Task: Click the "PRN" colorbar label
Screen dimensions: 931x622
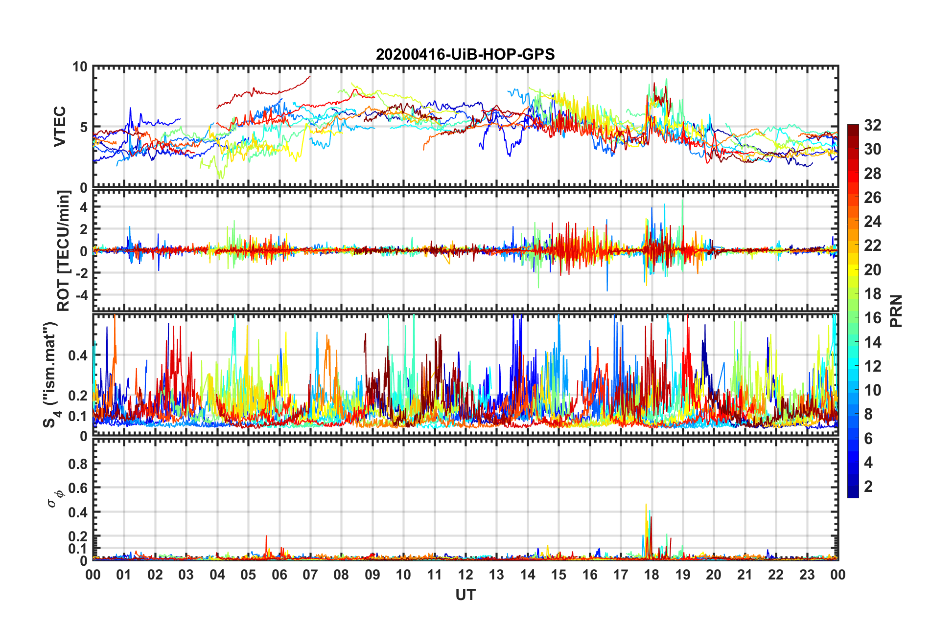Action: (896, 311)
